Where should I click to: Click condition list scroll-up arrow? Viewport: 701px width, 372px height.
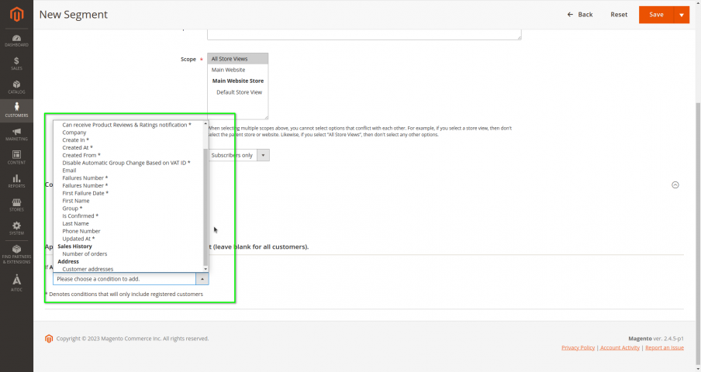coord(205,123)
